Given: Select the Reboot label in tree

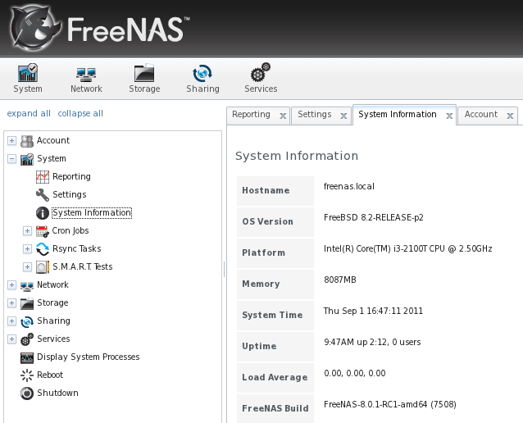Looking at the screenshot, I should (50, 375).
